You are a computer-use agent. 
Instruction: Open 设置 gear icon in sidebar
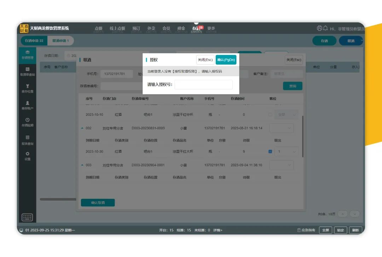[x=28, y=156]
